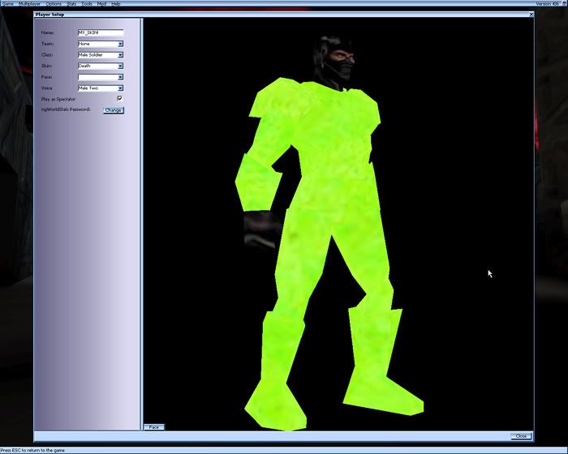This screenshot has width=568, height=454.
Task: Open the Options menu
Action: click(x=54, y=4)
